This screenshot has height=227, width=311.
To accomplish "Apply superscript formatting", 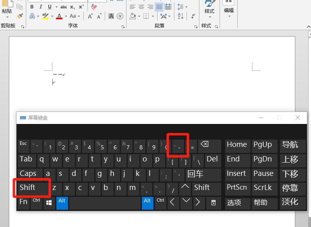I will pyautogui.click(x=81, y=7).
